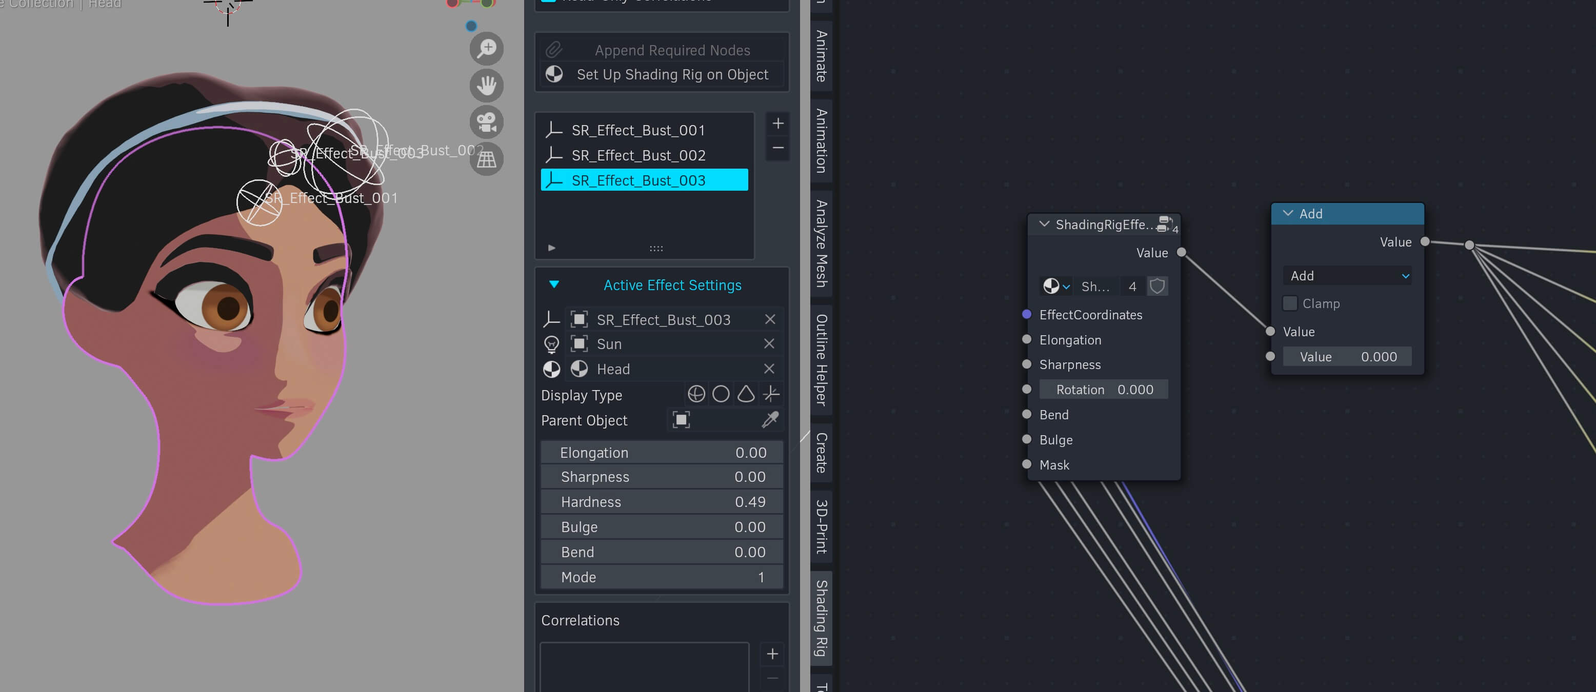This screenshot has height=692, width=1596.
Task: Click Add node Value output socket
Action: coord(1424,241)
